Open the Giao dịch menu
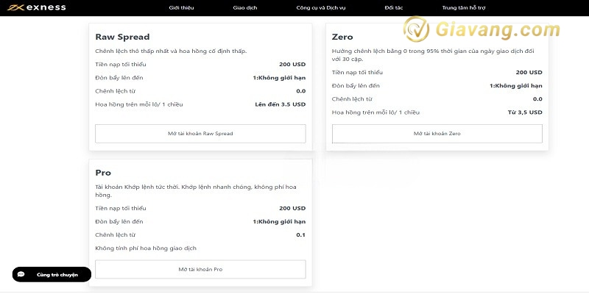This screenshot has width=589, height=294. coord(244,8)
